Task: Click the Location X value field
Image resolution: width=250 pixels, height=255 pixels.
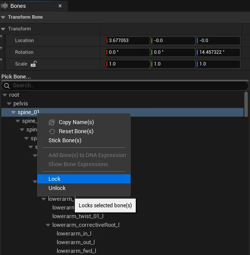Action: pyautogui.click(x=128, y=40)
